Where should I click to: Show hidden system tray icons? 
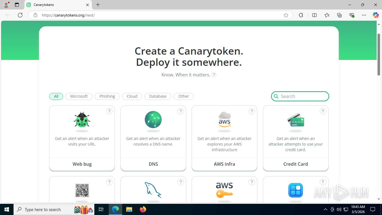(x=326, y=209)
